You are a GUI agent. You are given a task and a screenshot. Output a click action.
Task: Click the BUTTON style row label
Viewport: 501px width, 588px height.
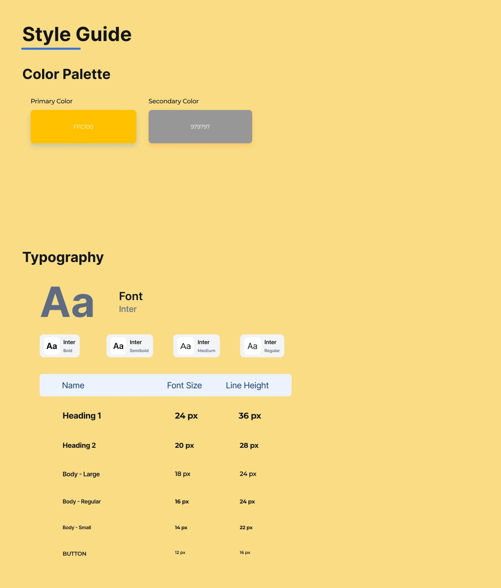tap(74, 554)
